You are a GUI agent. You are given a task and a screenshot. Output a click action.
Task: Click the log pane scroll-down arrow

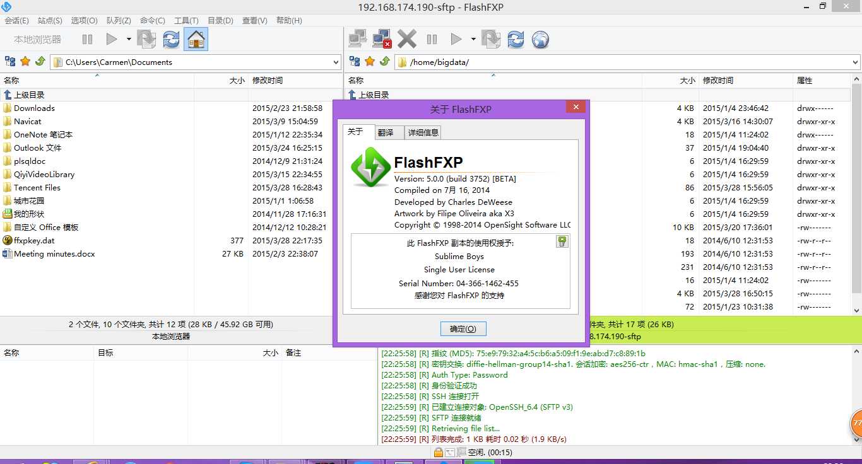(857, 440)
